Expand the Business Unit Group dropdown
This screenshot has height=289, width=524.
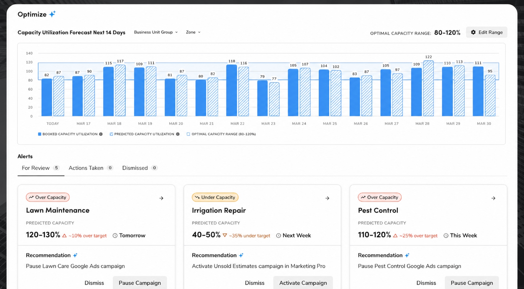point(156,32)
